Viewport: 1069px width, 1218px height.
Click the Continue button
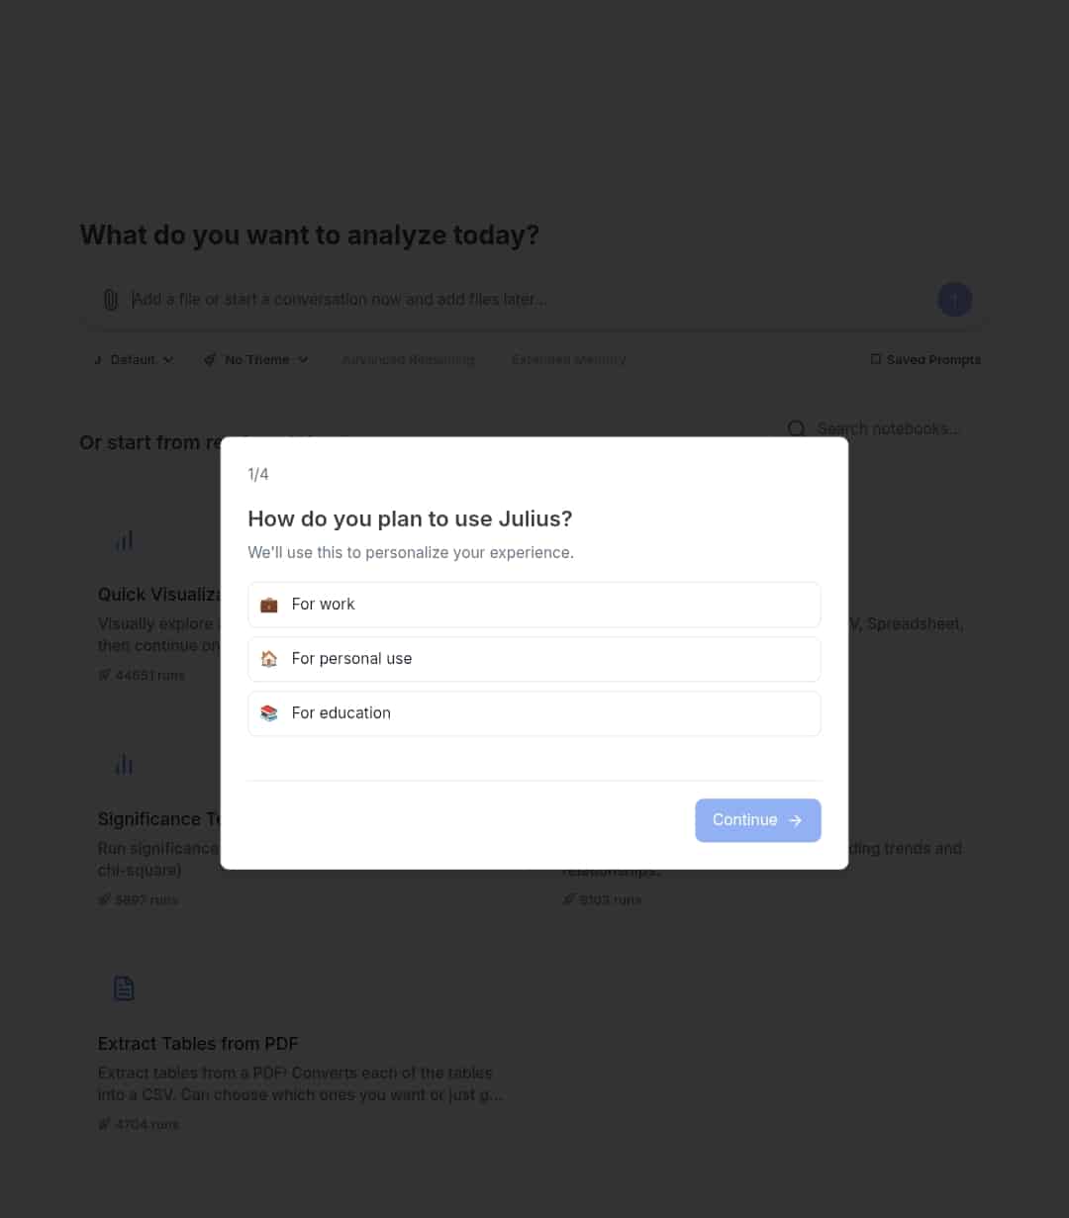[x=758, y=820]
